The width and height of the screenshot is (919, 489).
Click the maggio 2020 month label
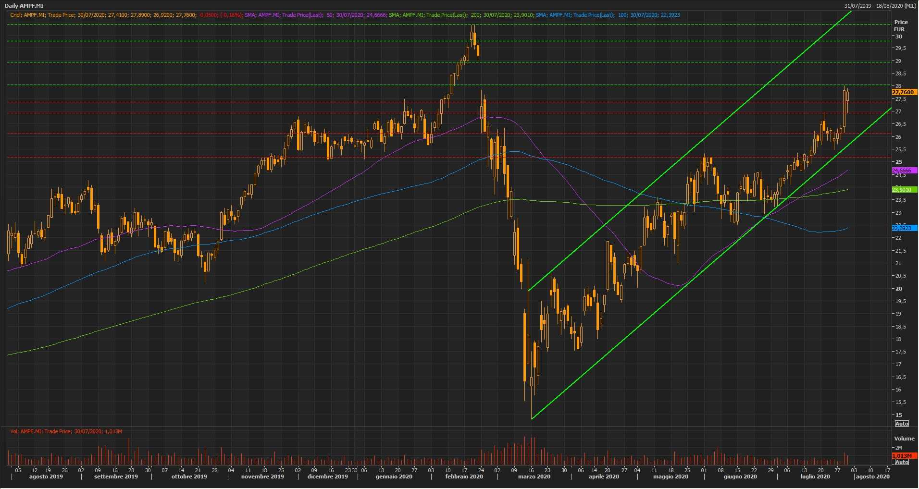point(671,477)
